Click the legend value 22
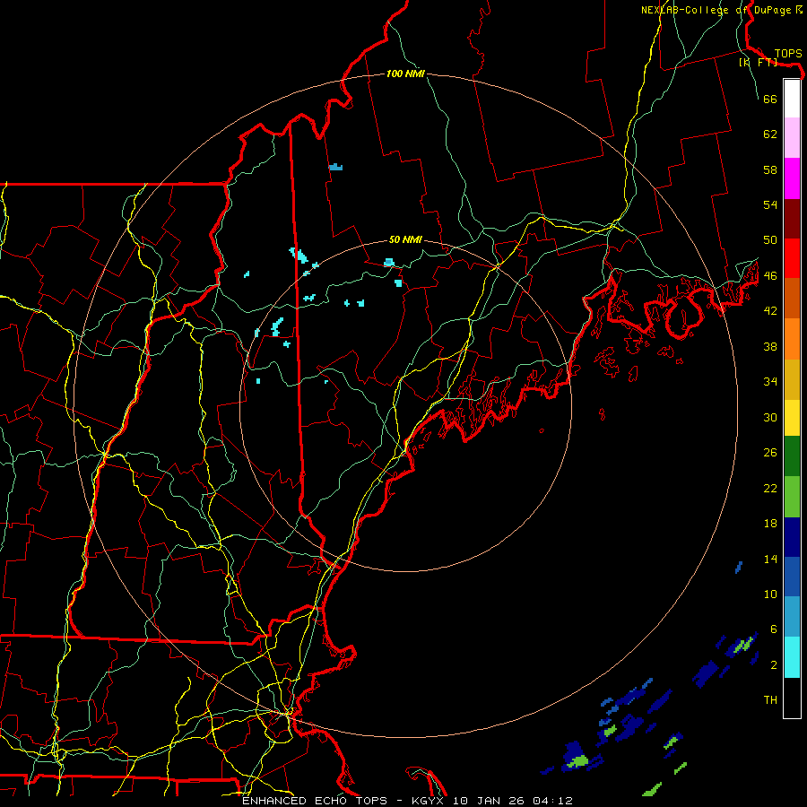This screenshot has height=807, width=807. pos(770,489)
